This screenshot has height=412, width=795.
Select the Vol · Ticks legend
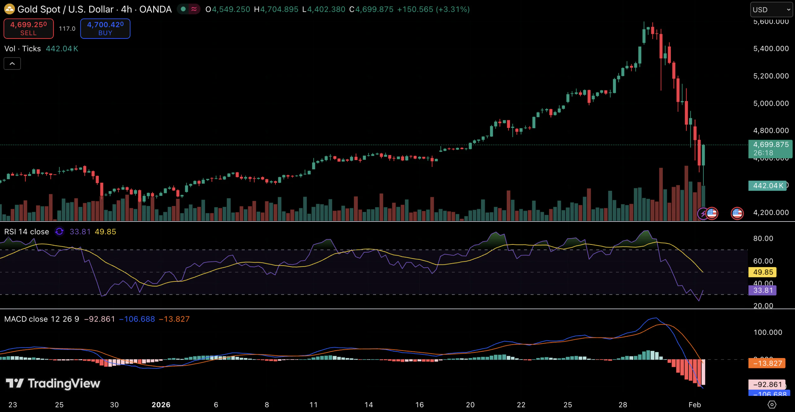(x=22, y=49)
